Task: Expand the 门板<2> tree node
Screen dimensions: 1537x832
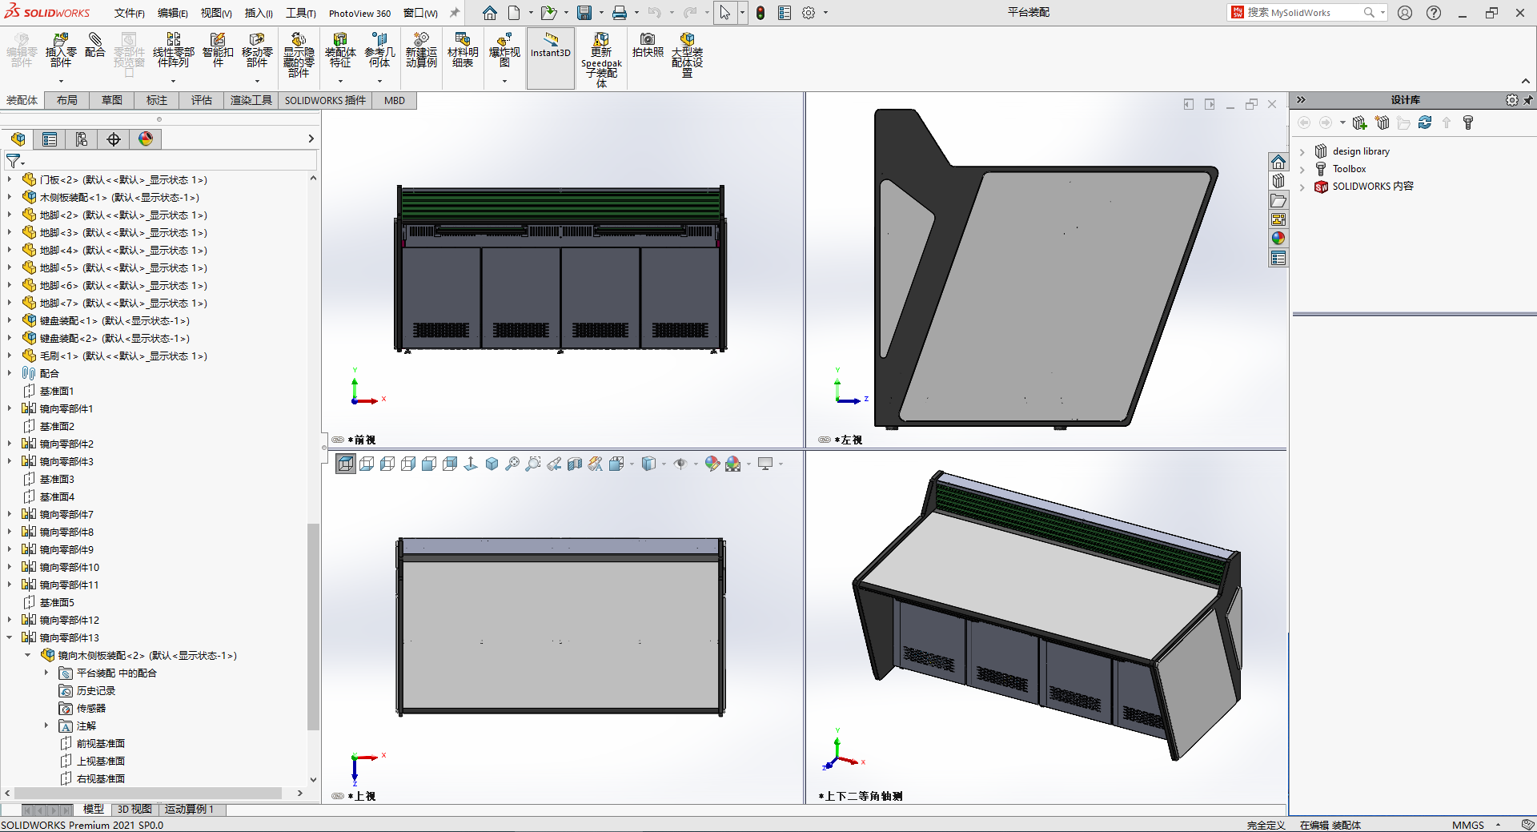Action: 10,180
